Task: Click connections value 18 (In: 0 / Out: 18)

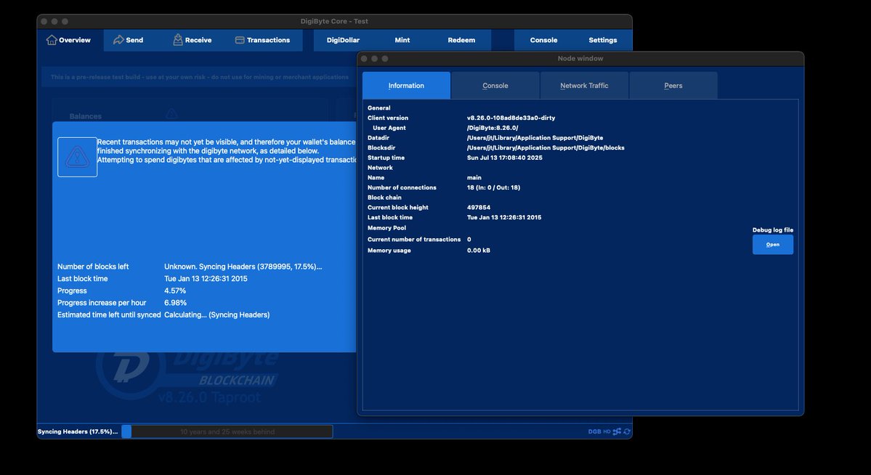Action: pos(493,188)
